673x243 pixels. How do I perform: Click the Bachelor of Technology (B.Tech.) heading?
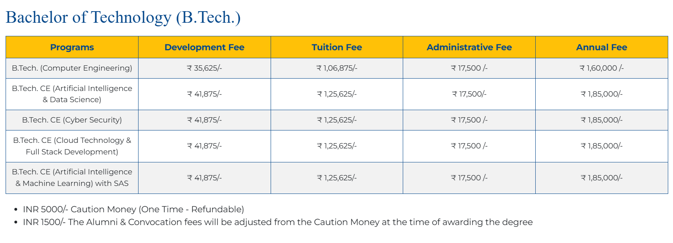point(123,18)
